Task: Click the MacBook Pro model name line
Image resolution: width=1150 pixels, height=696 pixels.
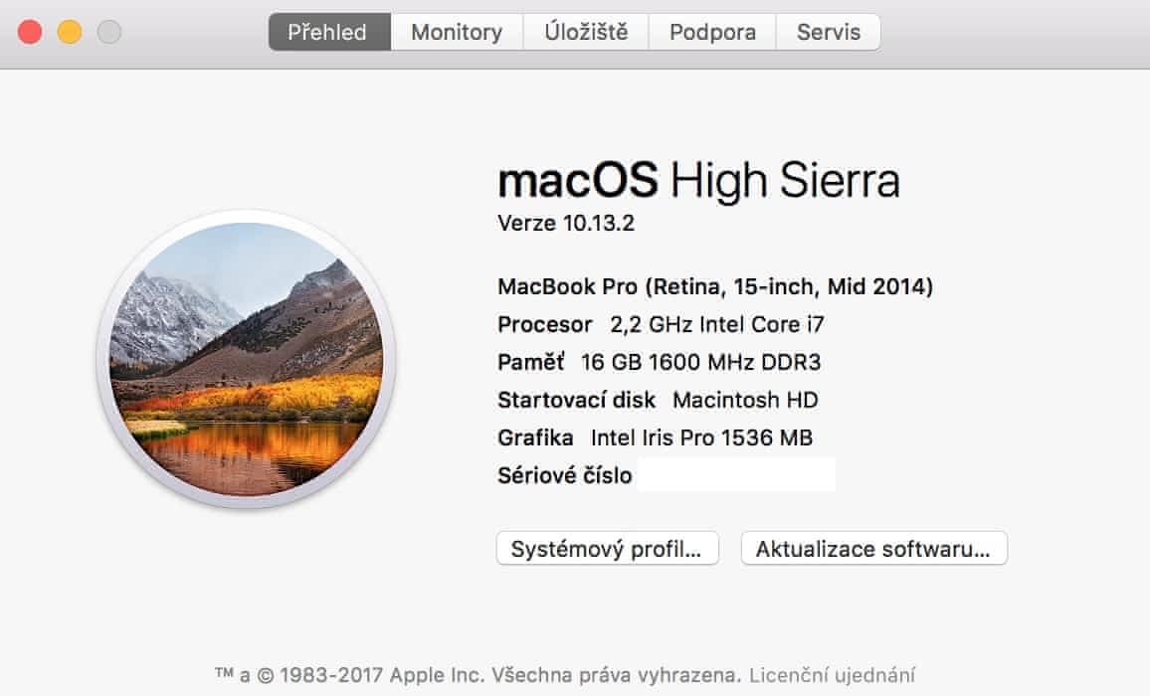Action: click(x=714, y=287)
